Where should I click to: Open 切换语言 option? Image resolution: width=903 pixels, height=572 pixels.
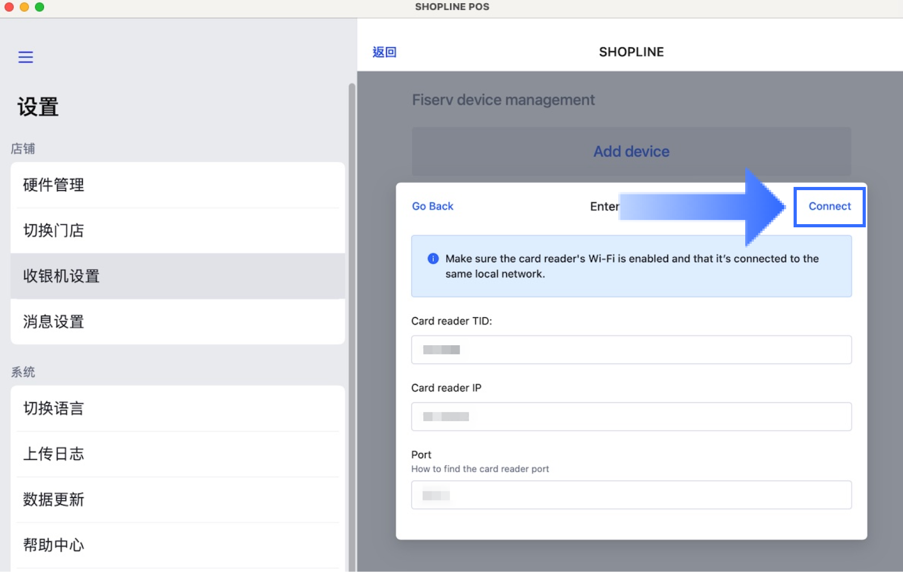tap(177, 408)
